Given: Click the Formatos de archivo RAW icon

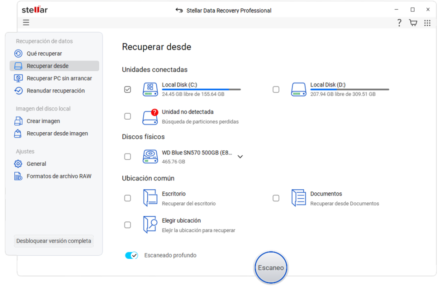Looking at the screenshot, I should 18,176.
